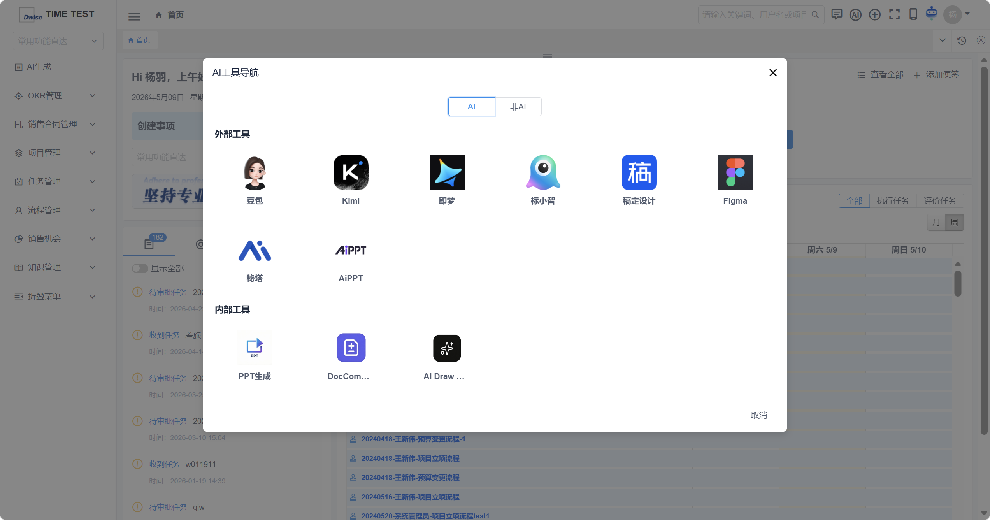Viewport: 990px width, 520px height.
Task: Open the 豆包 AI tool
Action: [x=255, y=172]
